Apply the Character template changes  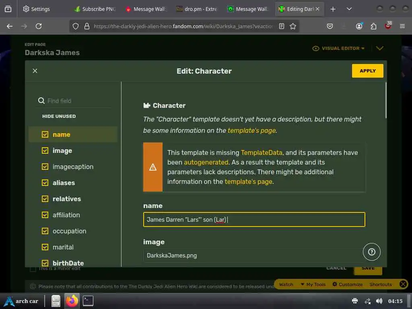(x=368, y=71)
